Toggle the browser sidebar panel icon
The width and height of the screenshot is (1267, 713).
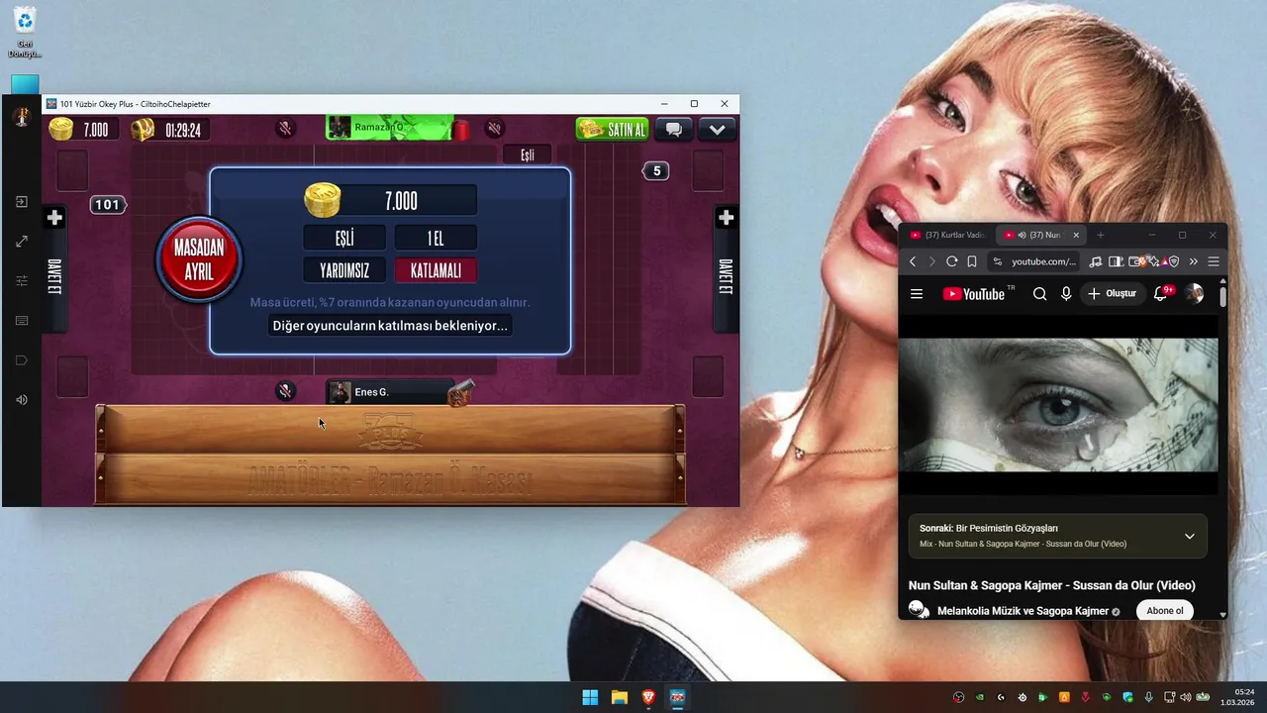1116,261
